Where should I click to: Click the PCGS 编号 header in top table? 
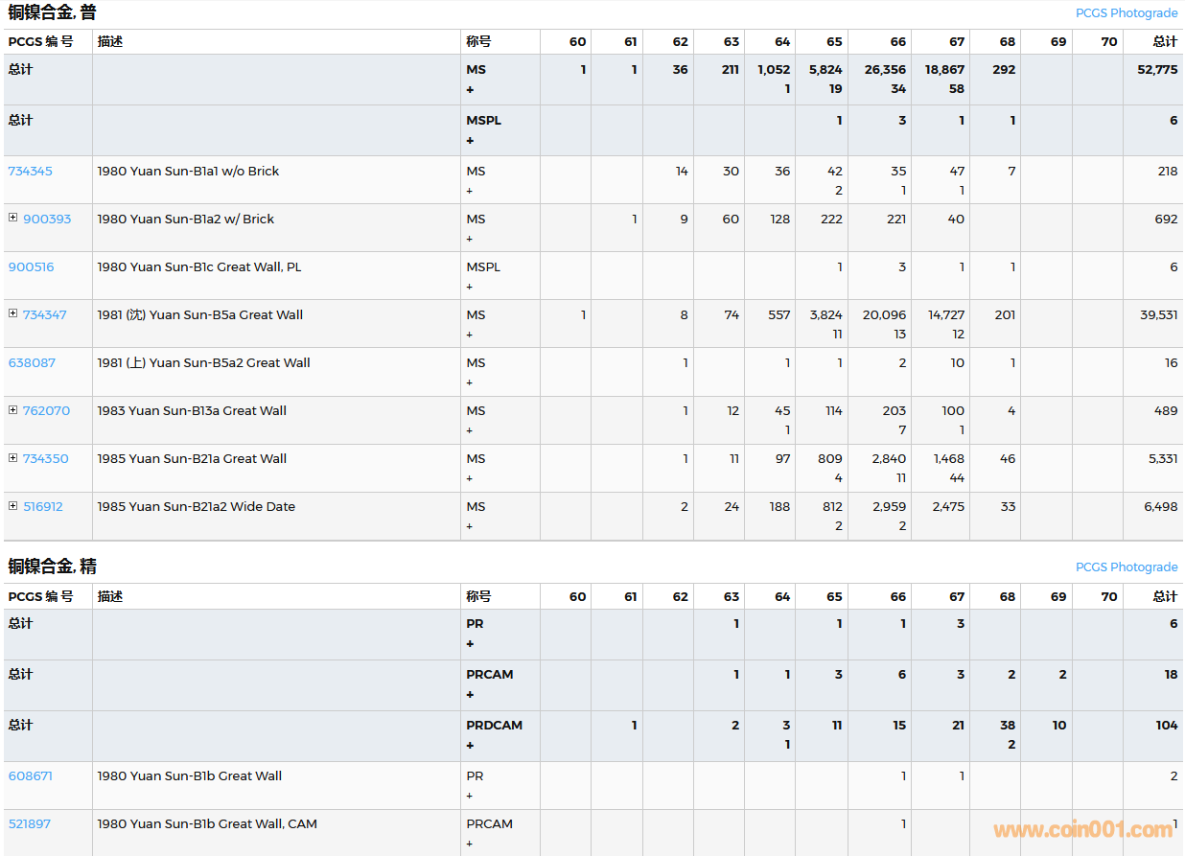click(40, 41)
